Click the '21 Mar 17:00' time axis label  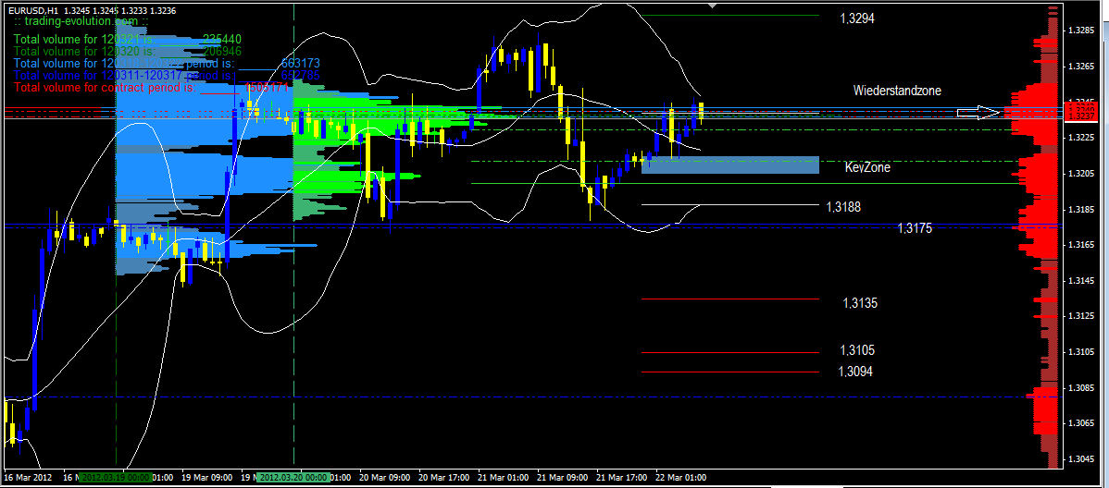pos(622,478)
